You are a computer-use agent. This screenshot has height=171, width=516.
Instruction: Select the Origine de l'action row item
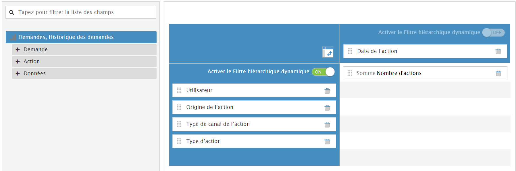210,107
